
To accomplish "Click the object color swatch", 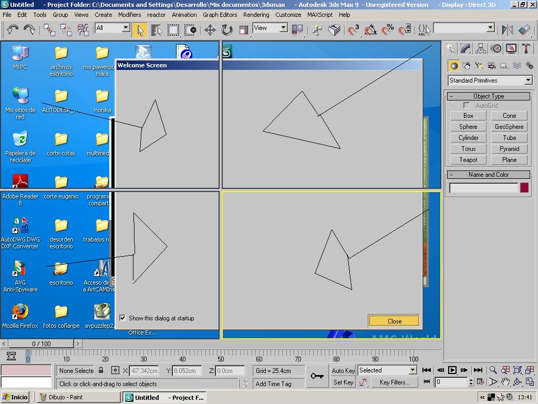I will point(524,188).
